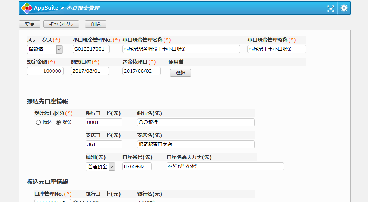Click the fullscreen expand icon in header
The width and height of the screenshot is (368, 202).
(x=331, y=8)
